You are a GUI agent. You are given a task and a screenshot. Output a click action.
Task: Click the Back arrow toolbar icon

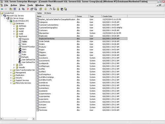click(2, 9)
